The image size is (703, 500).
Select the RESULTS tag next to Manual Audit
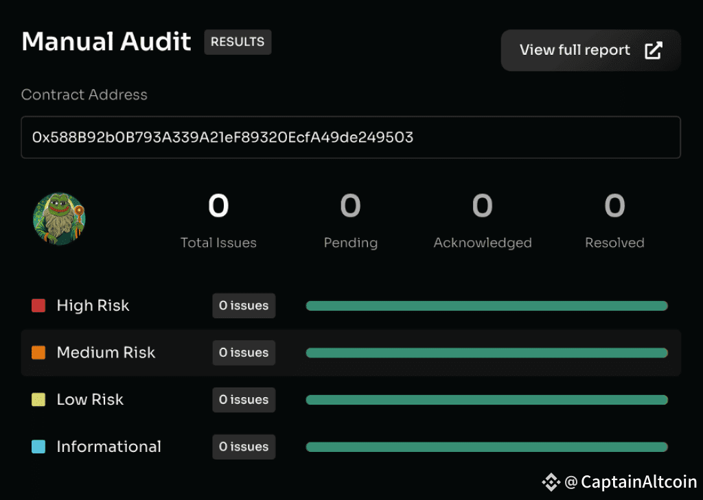238,42
